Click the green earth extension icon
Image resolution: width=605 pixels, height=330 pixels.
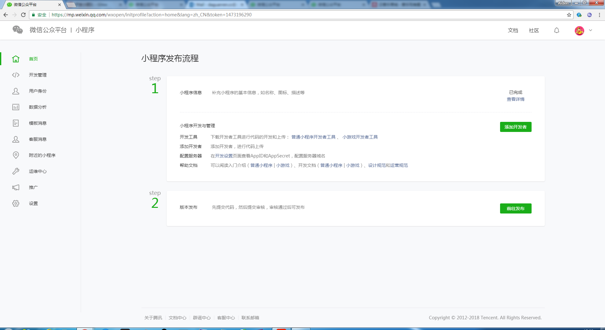pyautogui.click(x=579, y=15)
